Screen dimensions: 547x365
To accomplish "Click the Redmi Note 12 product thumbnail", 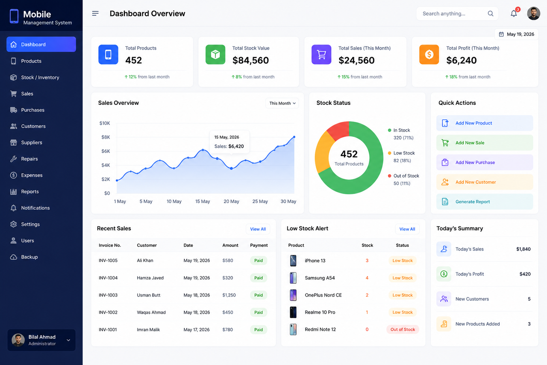I will [293, 329].
